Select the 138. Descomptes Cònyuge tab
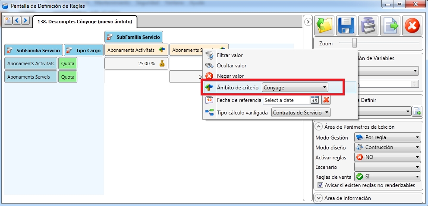The image size is (428, 206). [x=85, y=22]
